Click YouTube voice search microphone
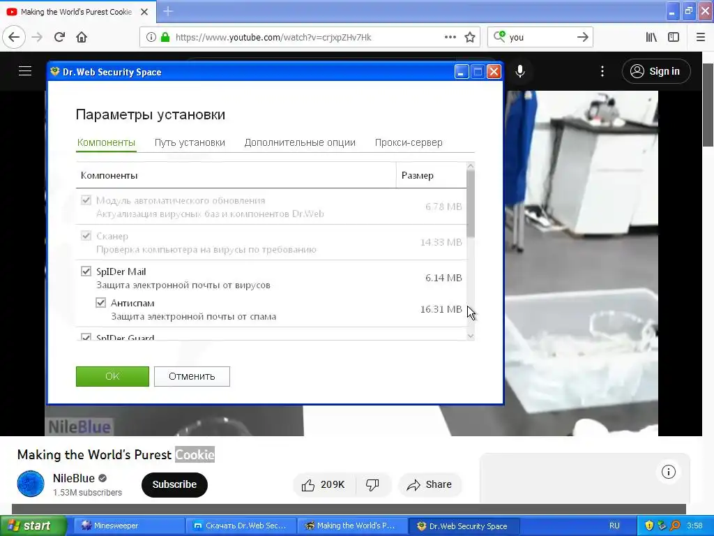Image resolution: width=714 pixels, height=536 pixels. pos(520,71)
